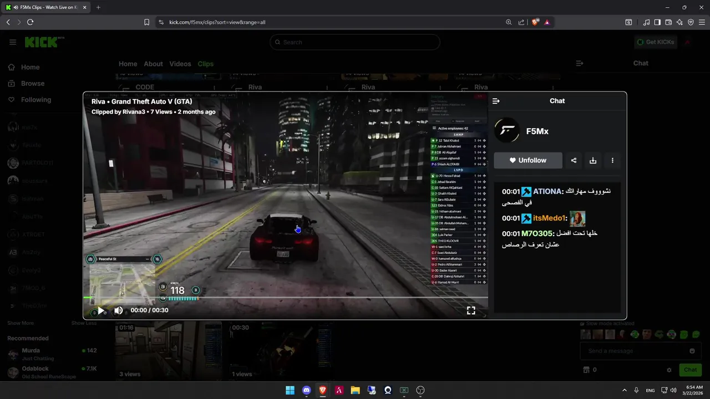Image resolution: width=710 pixels, height=399 pixels.
Task: Mute the tab via its speaker icon
Action: point(15,7)
